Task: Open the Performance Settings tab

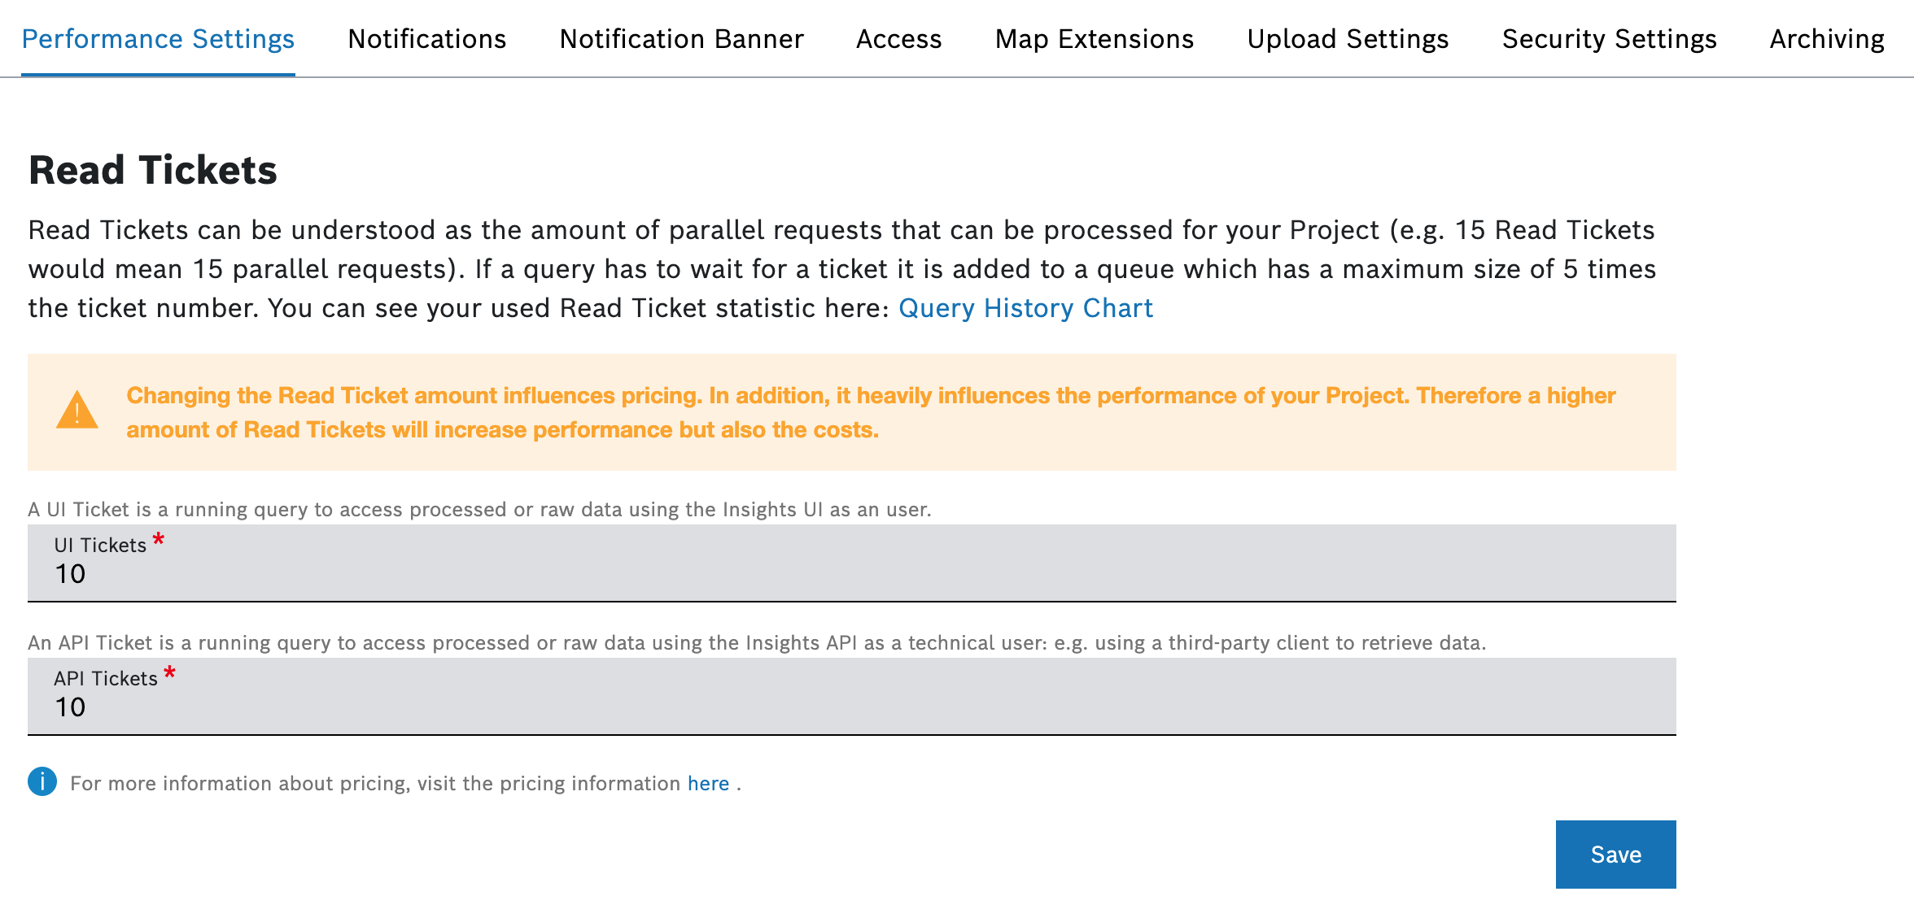Action: click(x=158, y=39)
